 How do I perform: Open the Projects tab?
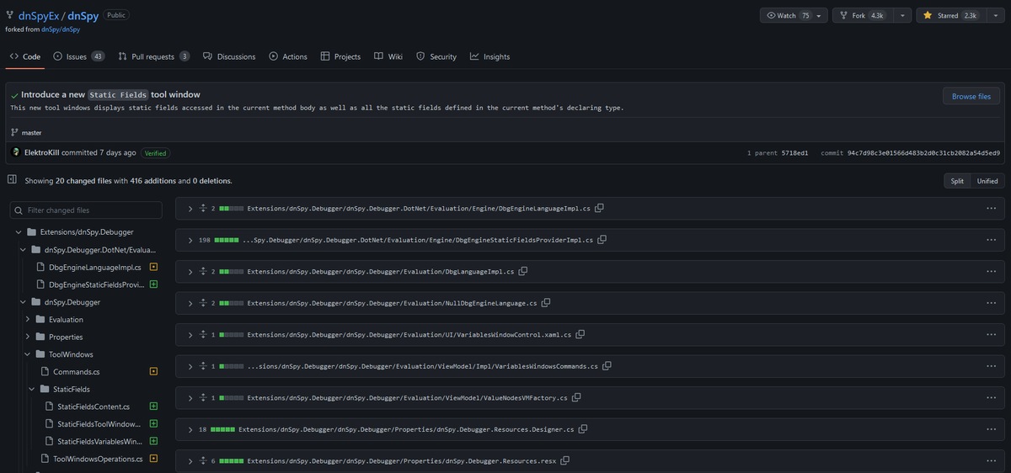pos(340,56)
